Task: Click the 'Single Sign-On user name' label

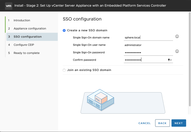Action: [x=89, y=45]
